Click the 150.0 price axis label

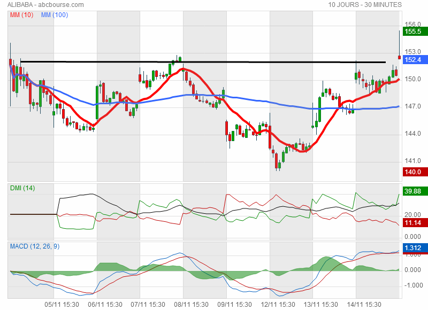412,79
